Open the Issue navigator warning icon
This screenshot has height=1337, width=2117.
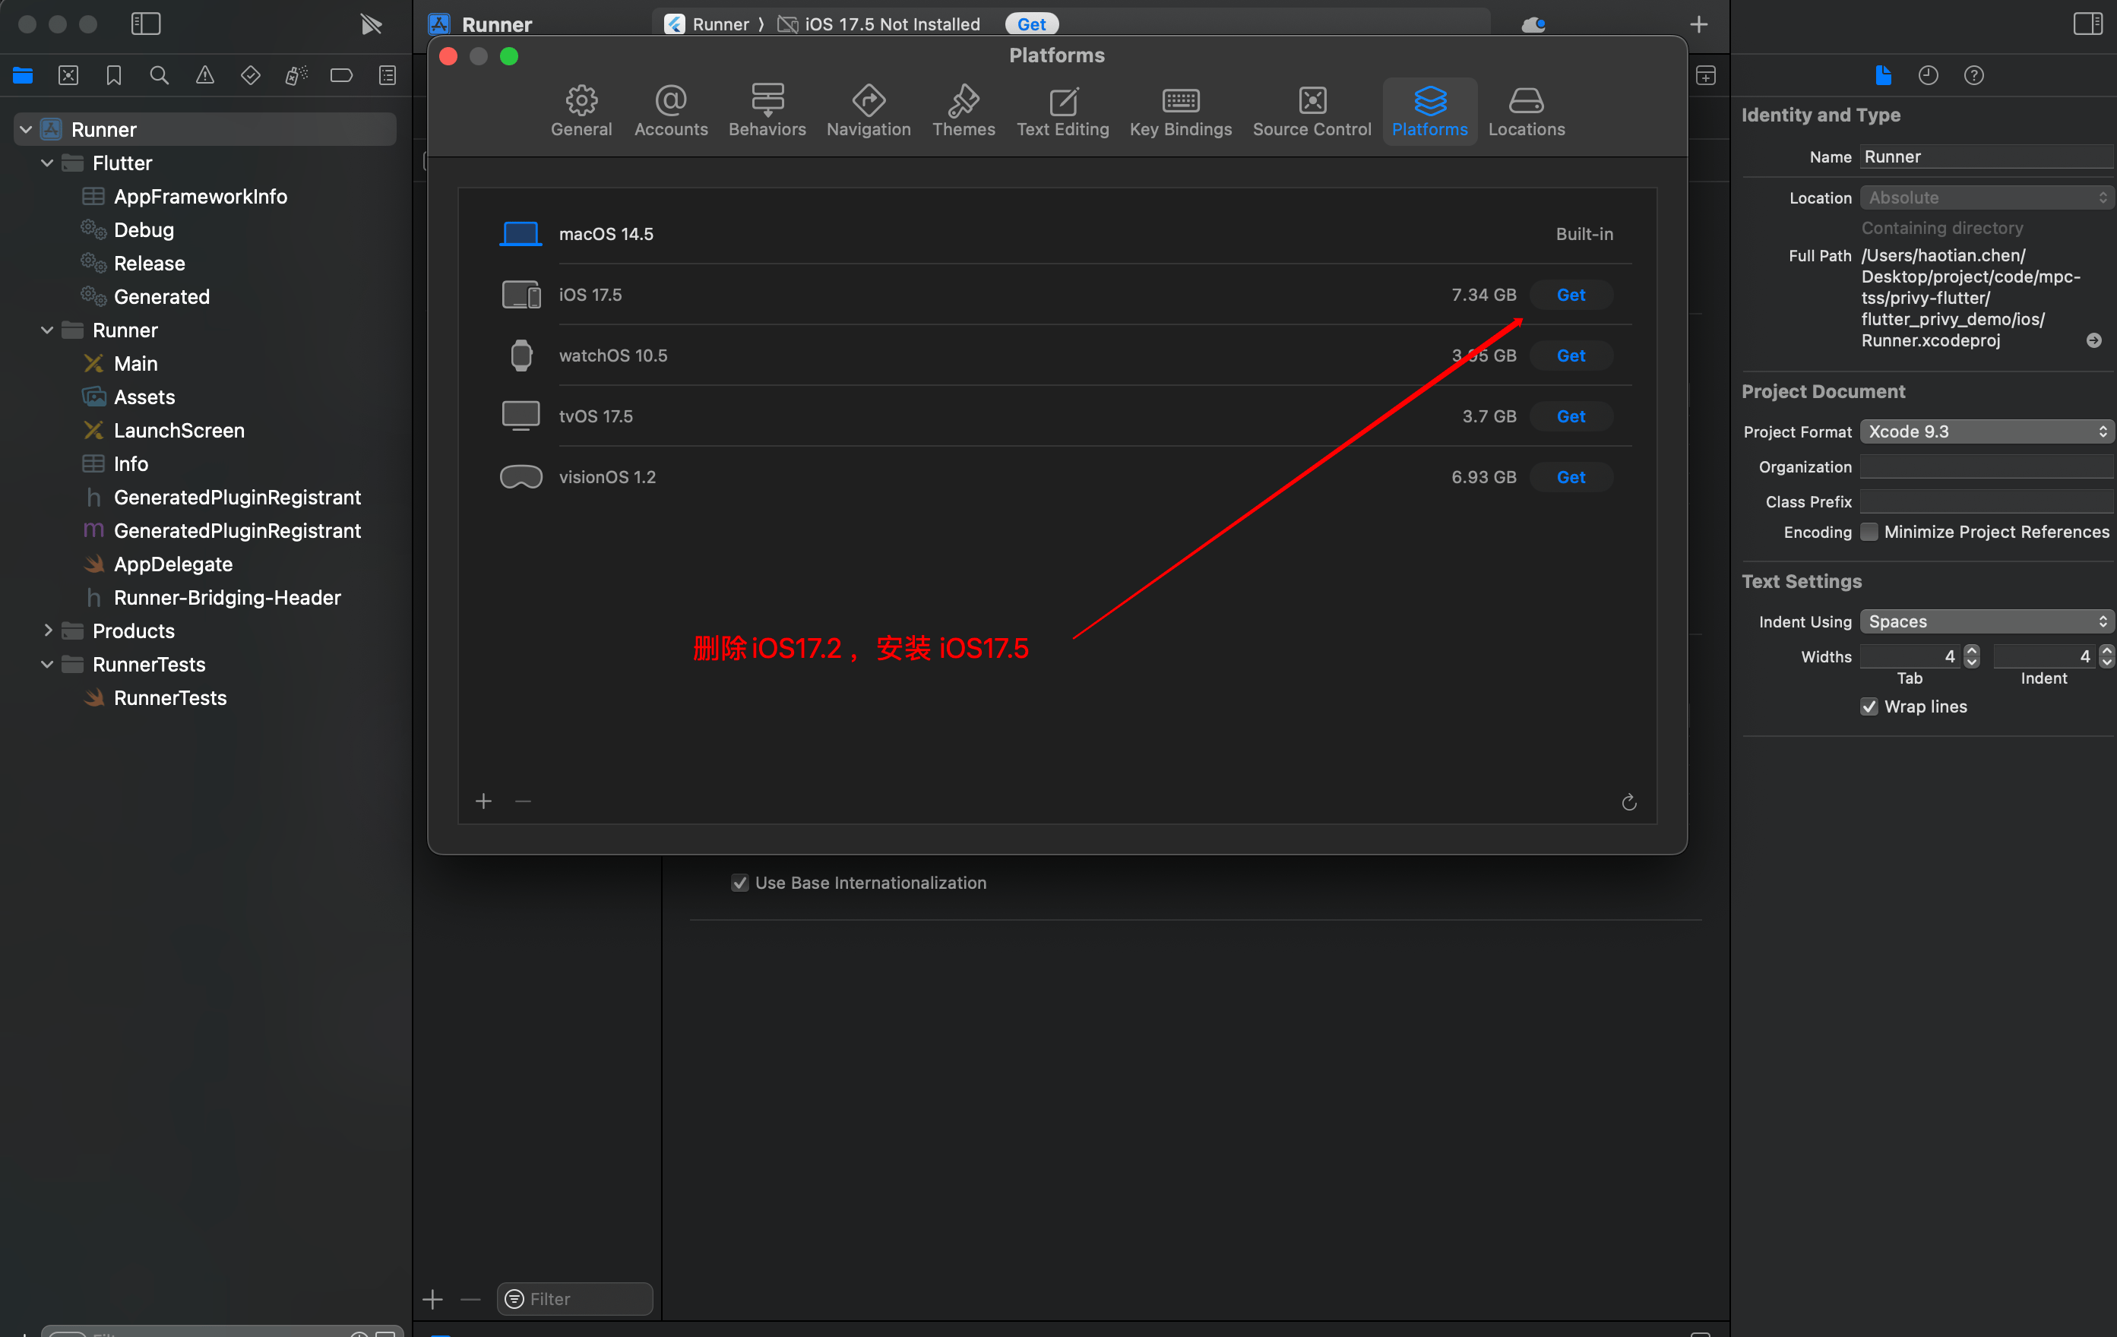205,76
